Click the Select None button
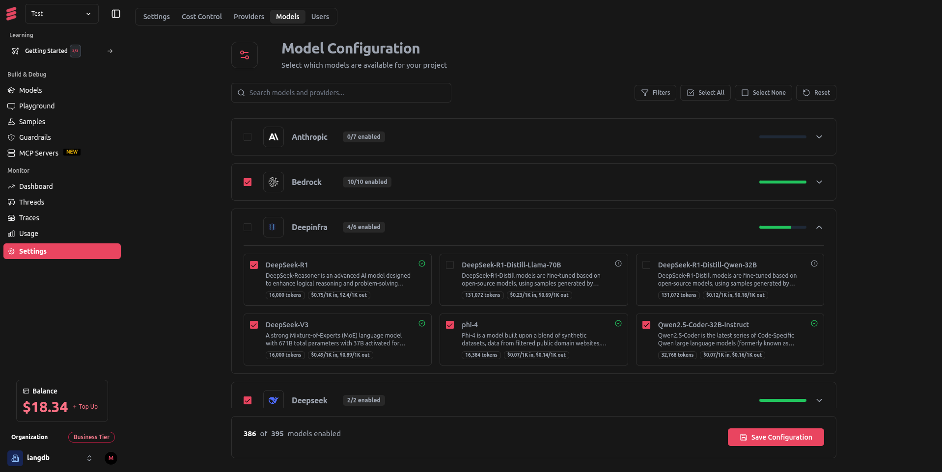Screen dimensions: 942x472 click(763, 93)
